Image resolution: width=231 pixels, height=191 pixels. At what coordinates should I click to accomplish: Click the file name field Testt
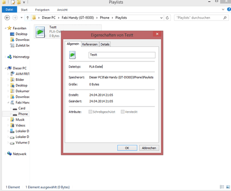122,55
